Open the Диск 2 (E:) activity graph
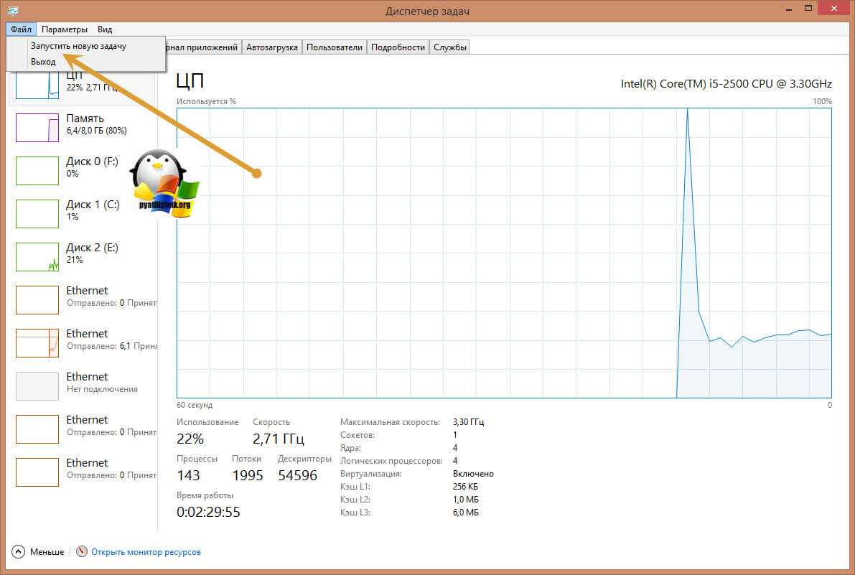Image resolution: width=855 pixels, height=575 pixels. (37, 257)
